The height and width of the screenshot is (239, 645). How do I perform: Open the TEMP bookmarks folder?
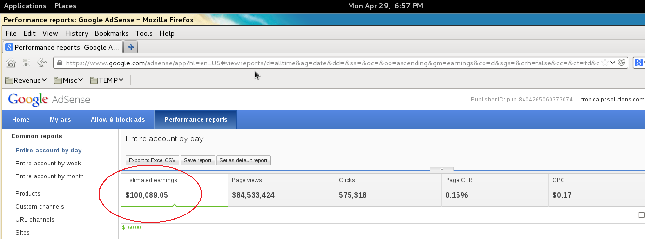[x=107, y=80]
